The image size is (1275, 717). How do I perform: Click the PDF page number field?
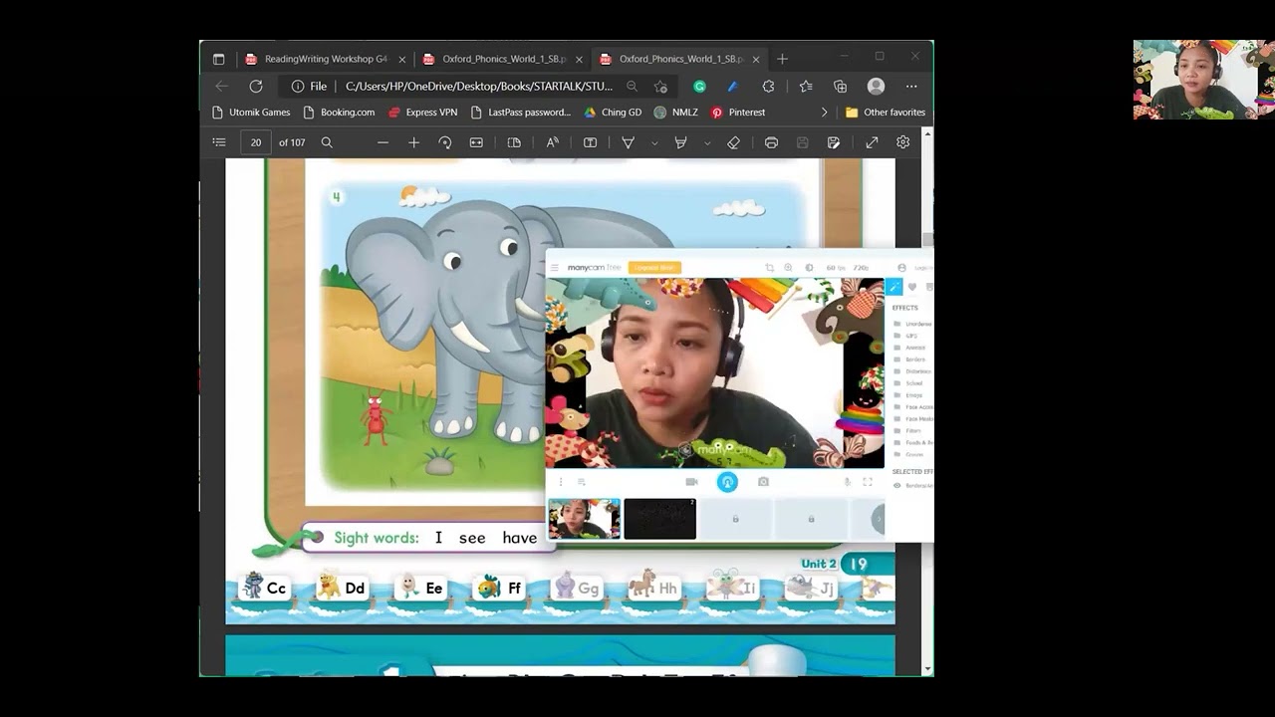coord(256,142)
